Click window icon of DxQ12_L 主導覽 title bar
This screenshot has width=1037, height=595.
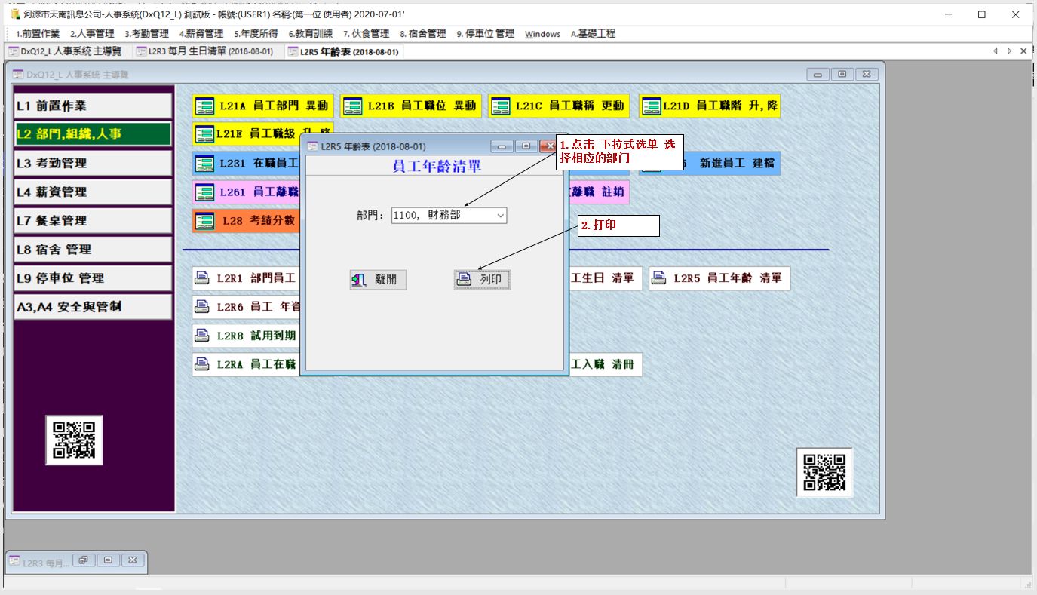[17, 75]
